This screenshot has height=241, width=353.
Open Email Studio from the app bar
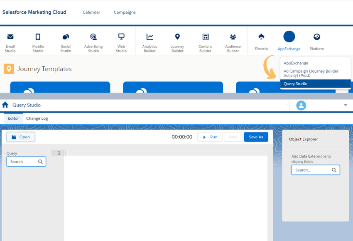10,42
